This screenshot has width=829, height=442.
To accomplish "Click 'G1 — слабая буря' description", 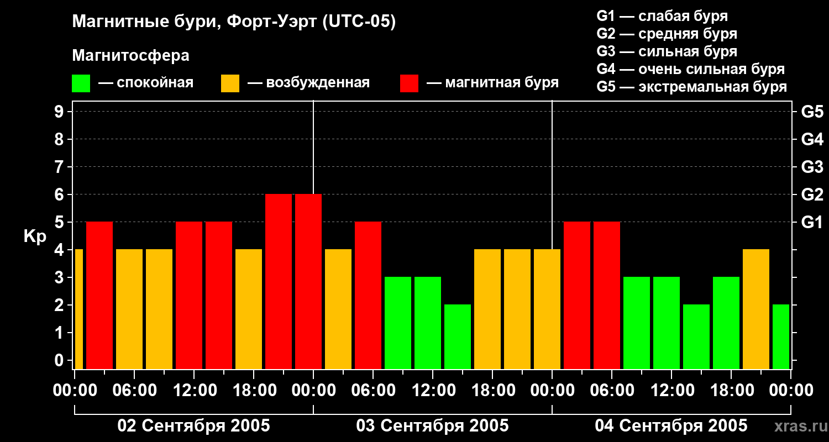I will pyautogui.click(x=662, y=16).
